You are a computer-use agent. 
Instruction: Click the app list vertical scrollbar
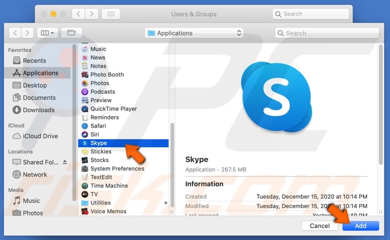tap(172, 165)
